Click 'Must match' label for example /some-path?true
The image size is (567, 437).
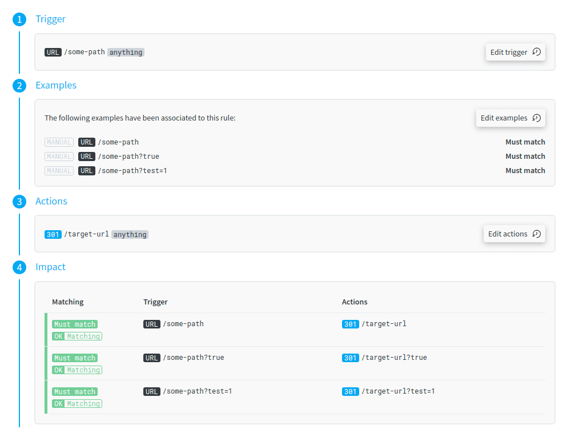pos(525,157)
